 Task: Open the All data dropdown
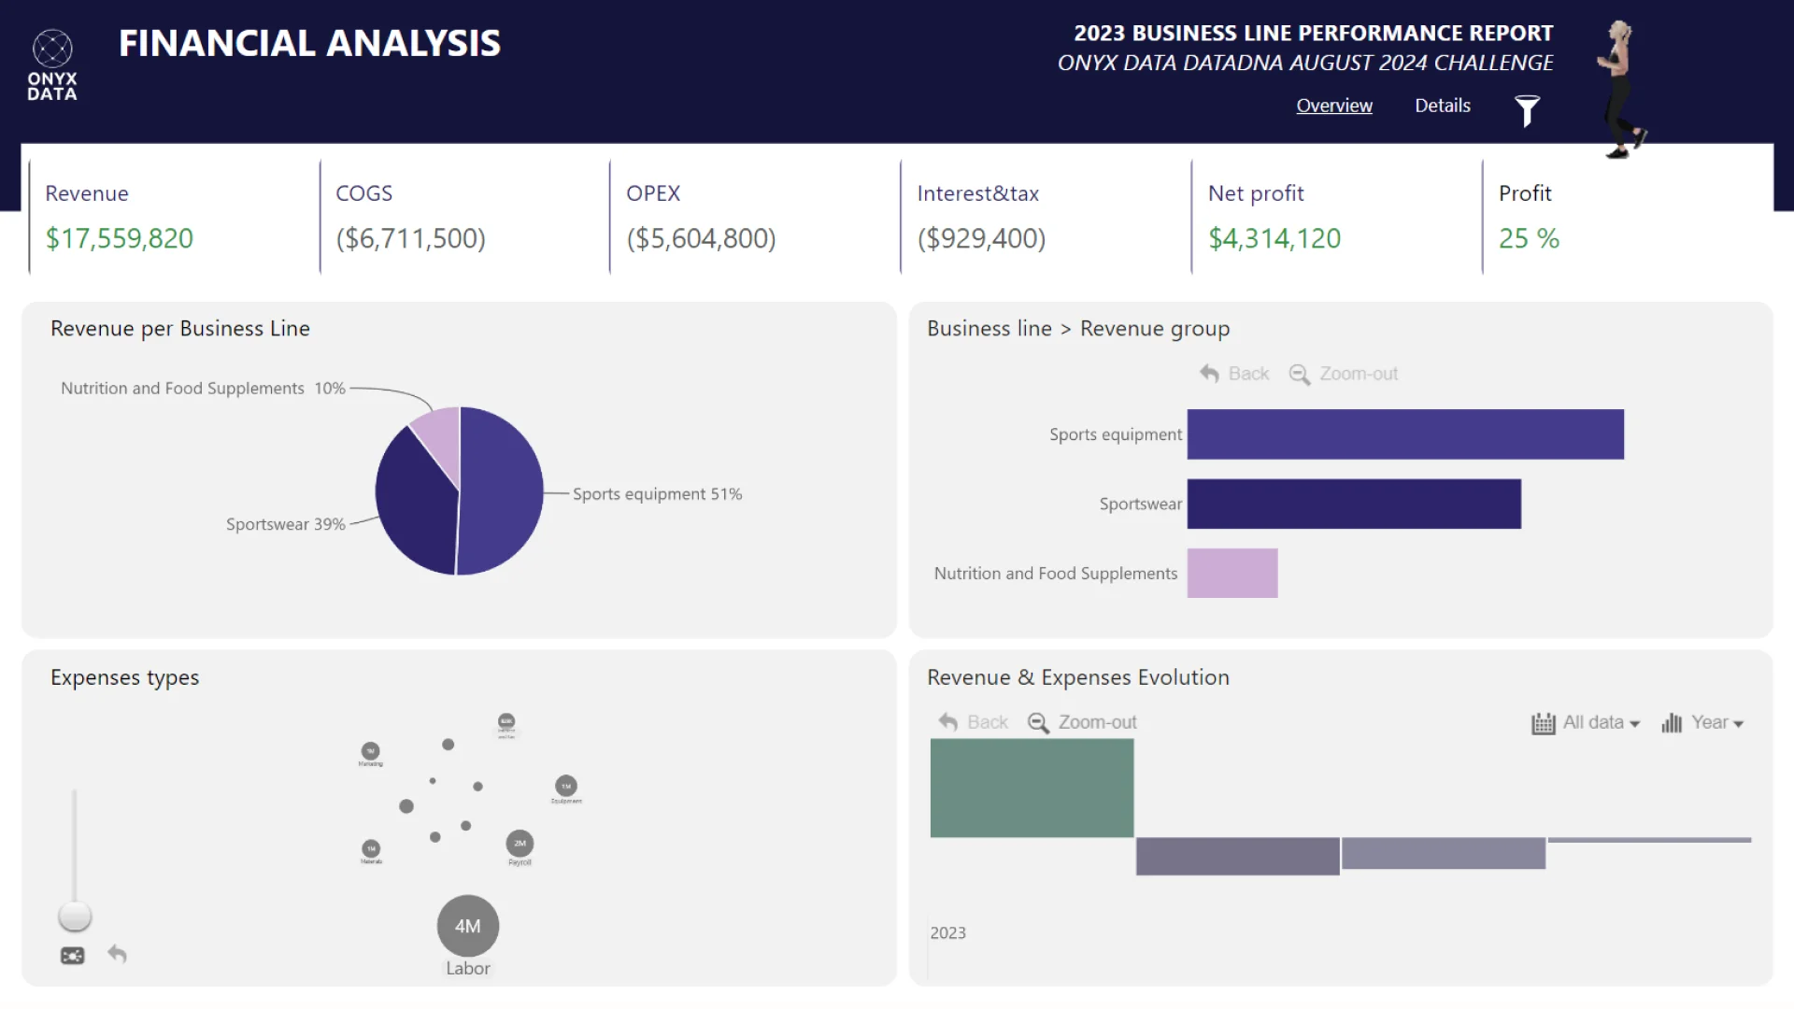[x=1602, y=722]
